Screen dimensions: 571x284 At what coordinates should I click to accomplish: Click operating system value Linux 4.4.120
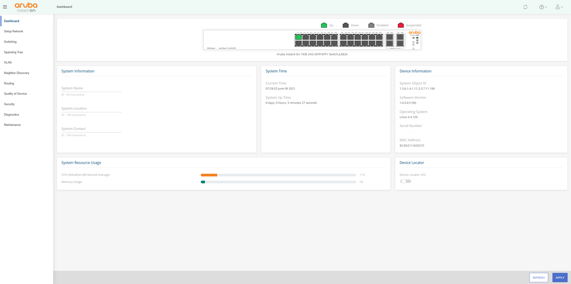point(409,117)
